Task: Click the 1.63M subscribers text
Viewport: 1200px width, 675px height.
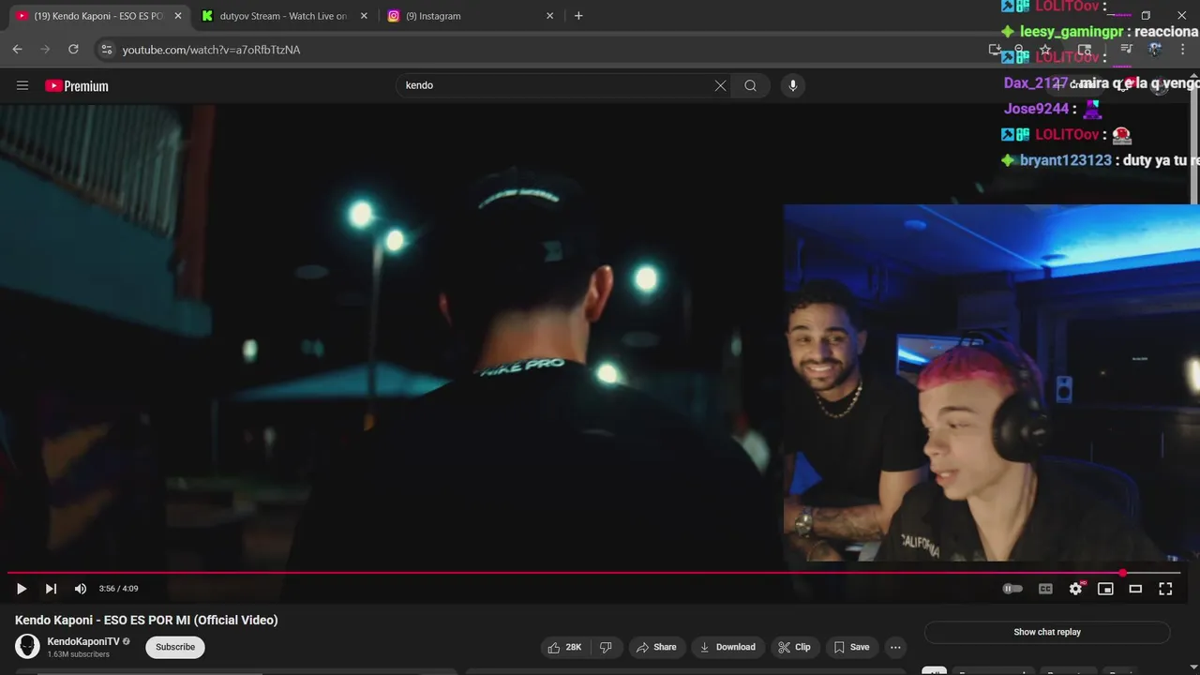Action: pyautogui.click(x=78, y=654)
